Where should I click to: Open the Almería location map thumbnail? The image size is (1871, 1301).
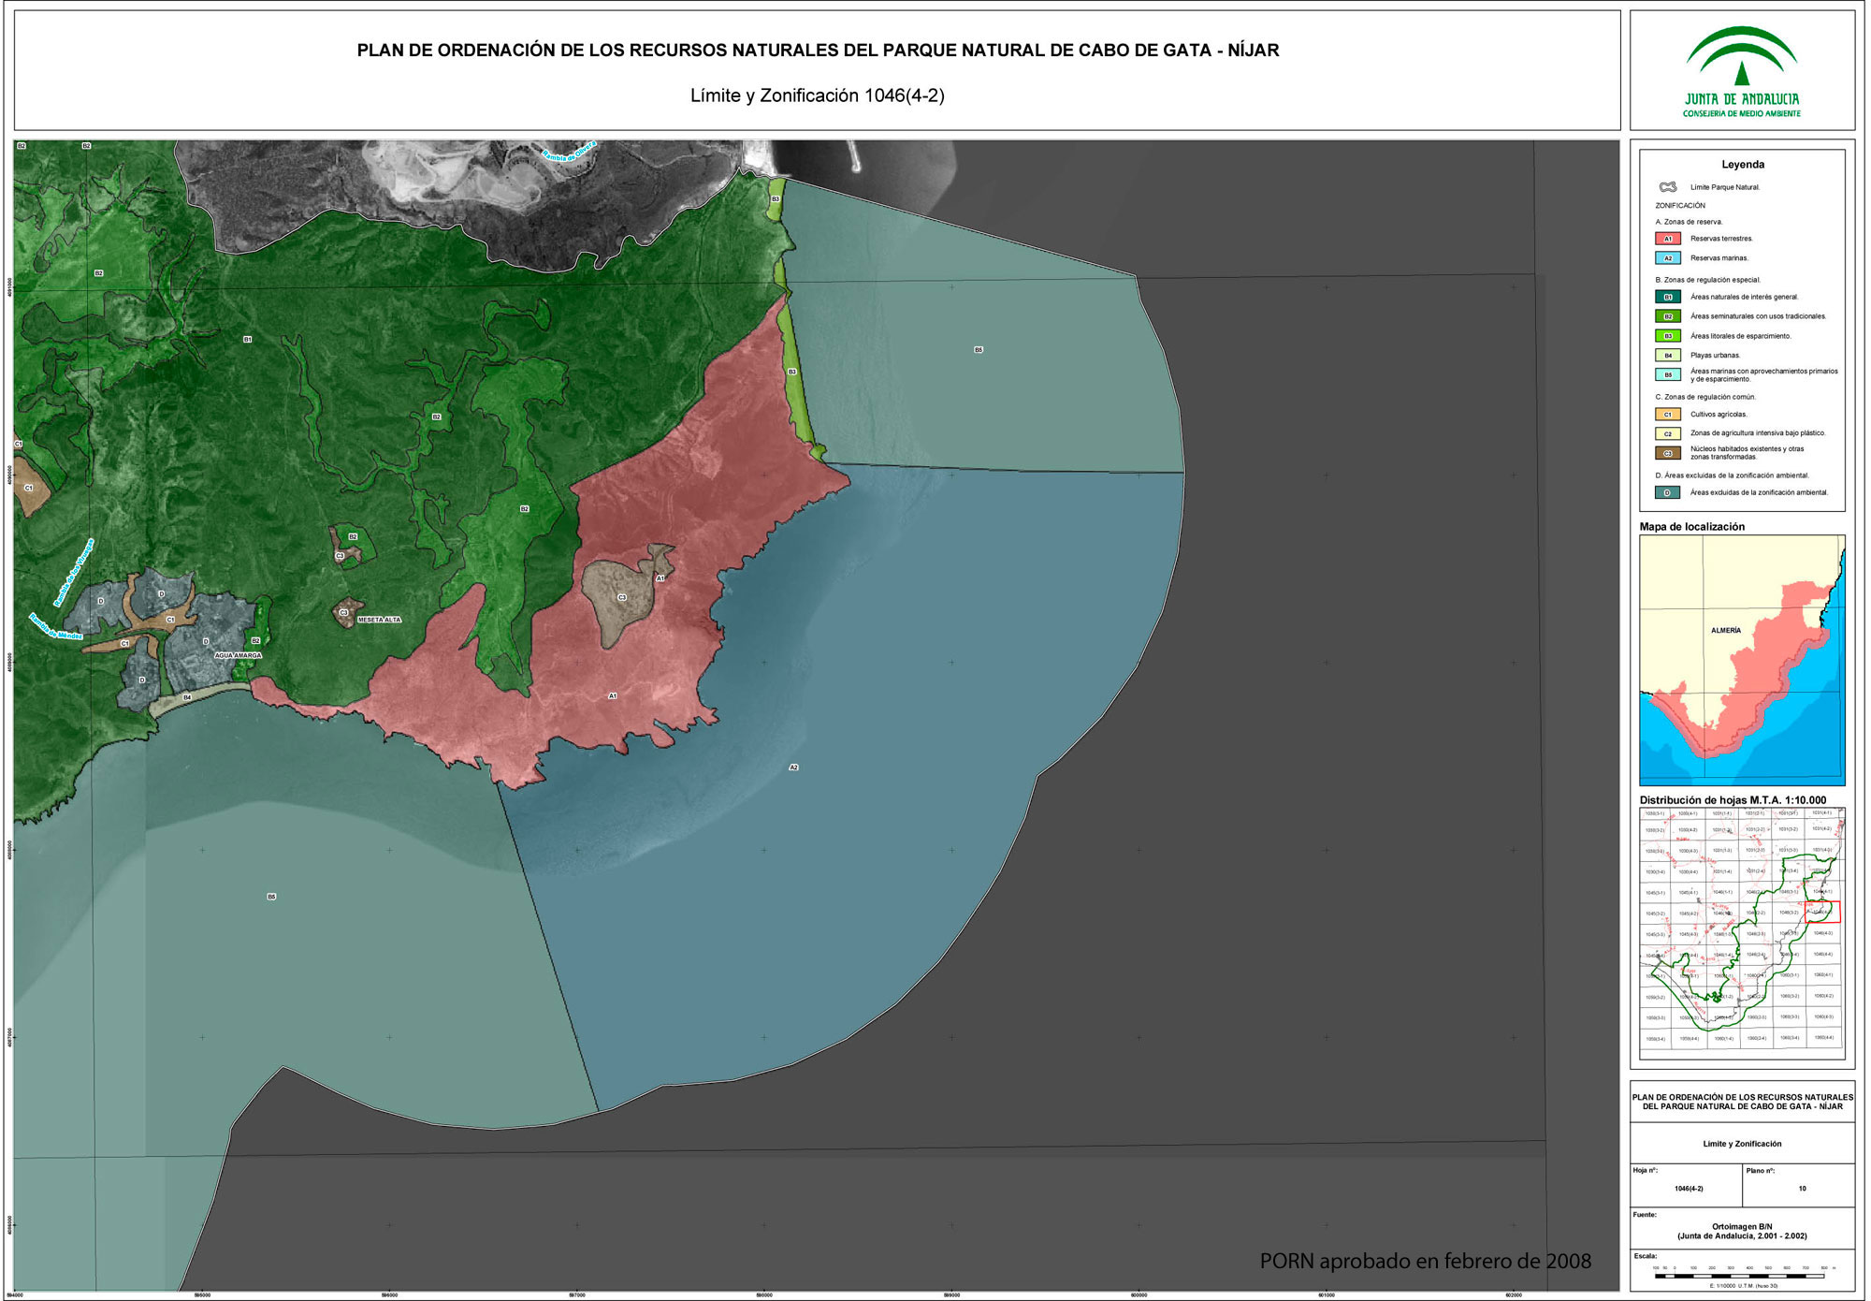point(1742,661)
